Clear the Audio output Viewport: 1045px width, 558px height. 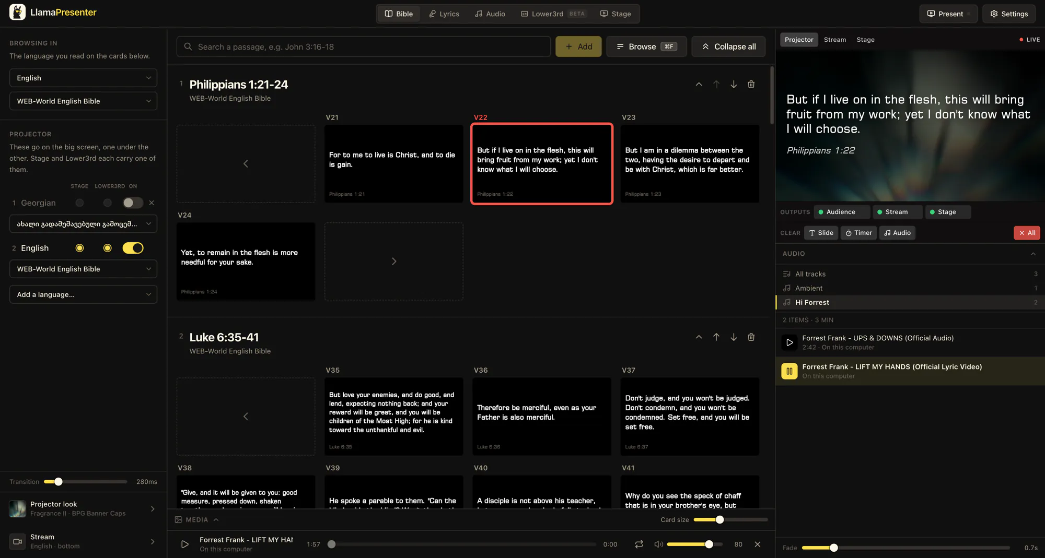pyautogui.click(x=897, y=233)
